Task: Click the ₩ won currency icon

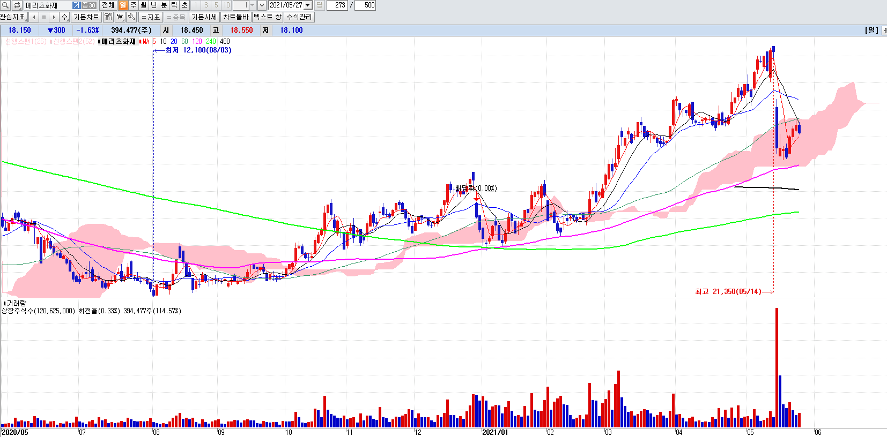Action: (120, 17)
